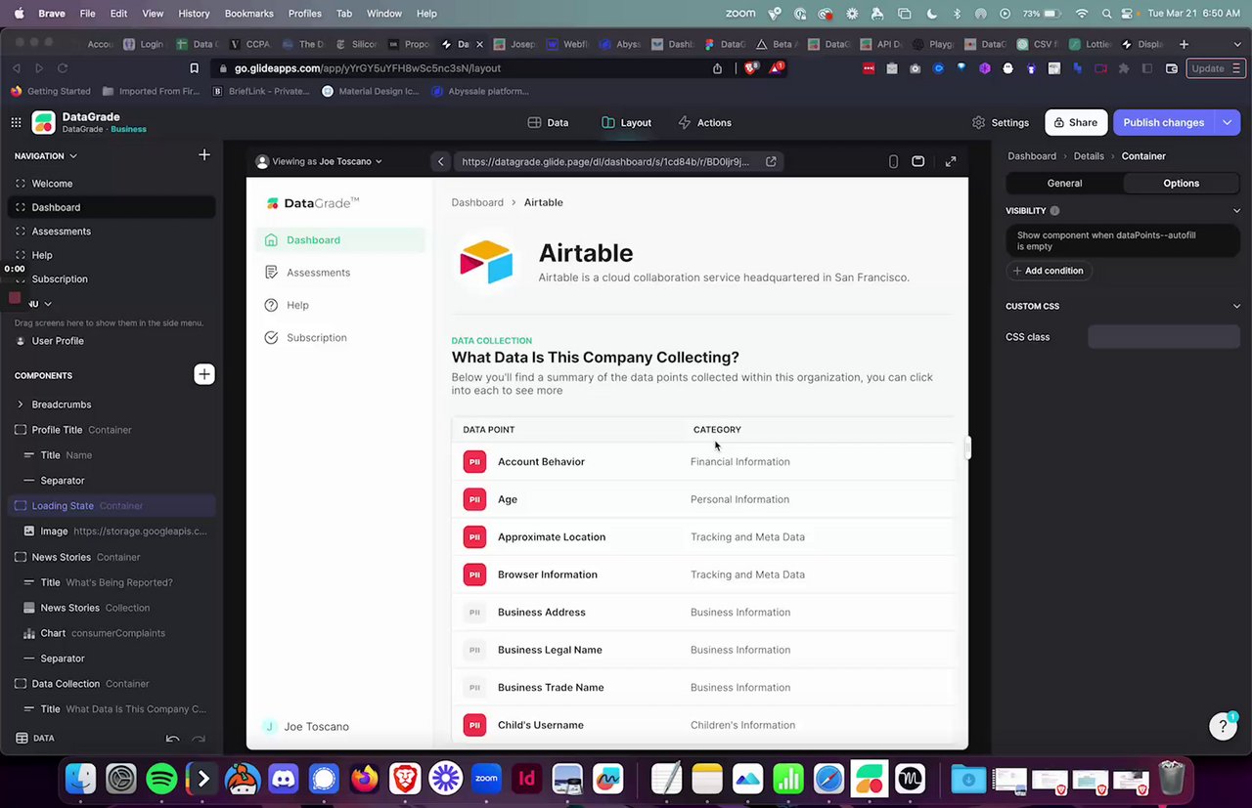The width and height of the screenshot is (1252, 808).
Task: Switch preview to phone device icon
Action: 893,161
